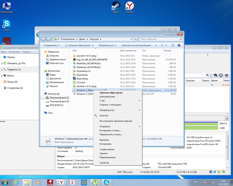Open Internet Explorer from taskbar
This screenshot has width=233, height=186.
[16, 182]
